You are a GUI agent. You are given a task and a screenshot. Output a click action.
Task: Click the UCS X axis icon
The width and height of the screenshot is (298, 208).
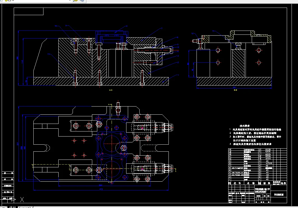22,200
